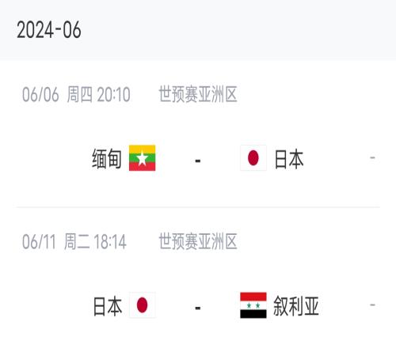The width and height of the screenshot is (396, 348).
Task: Open team 日本 in the second match
Action: (x=108, y=306)
